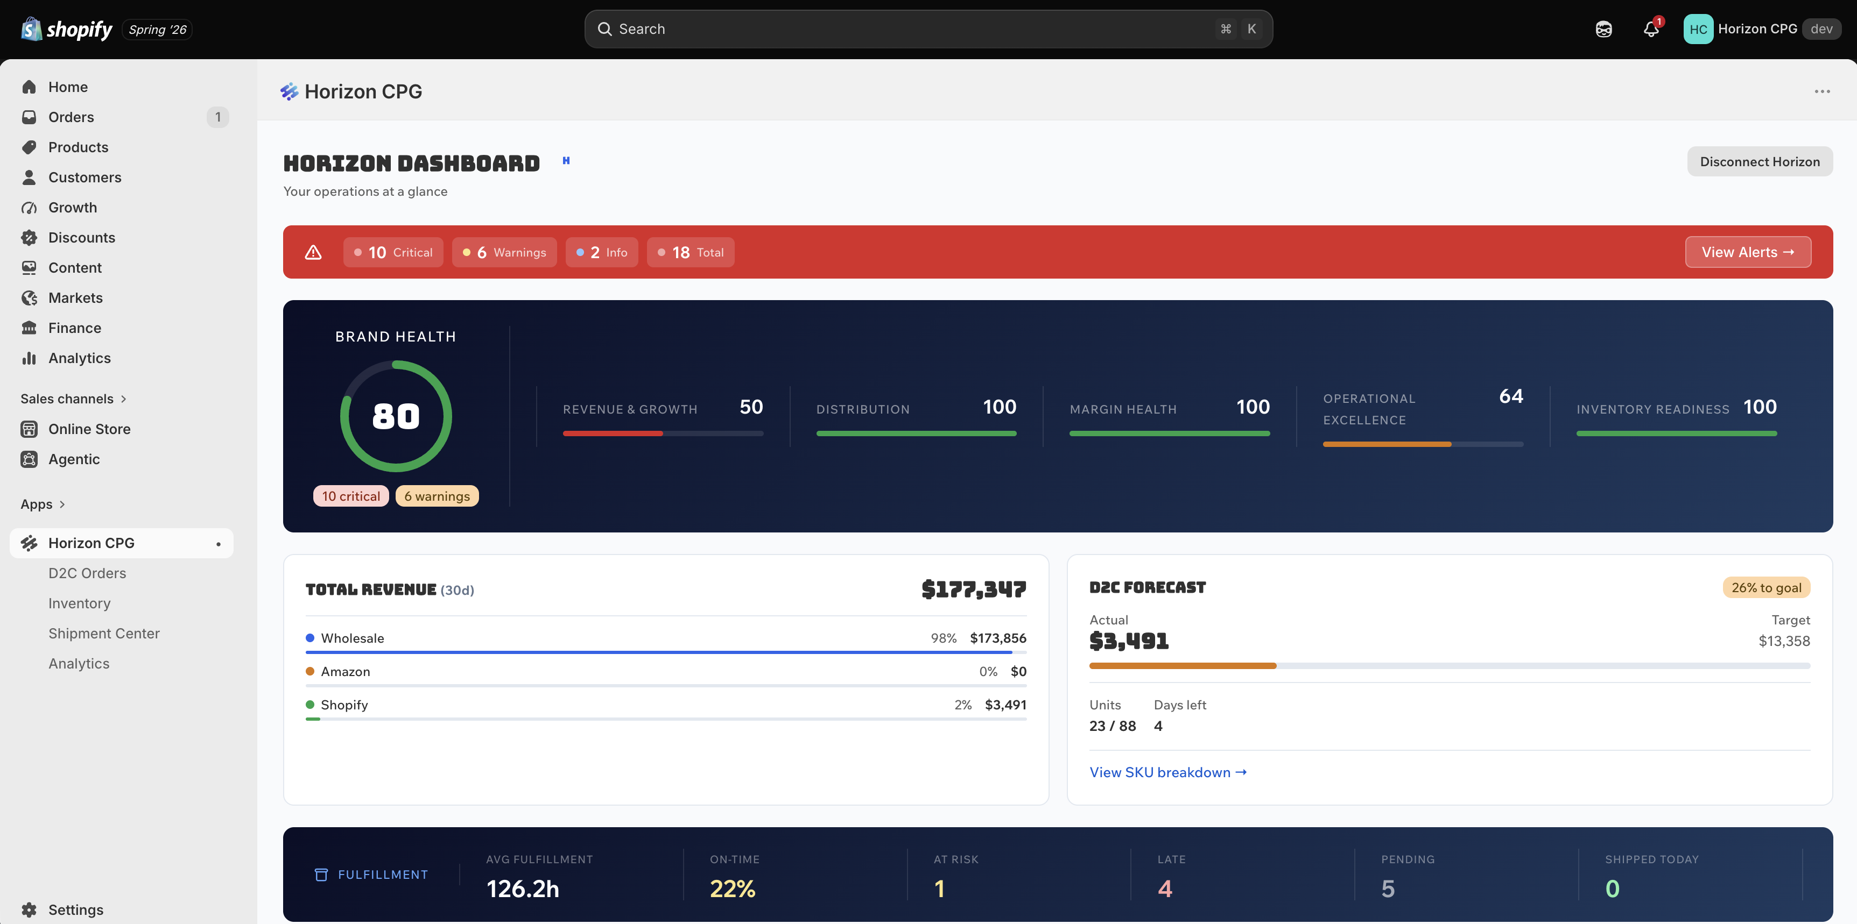
Task: Click the 18 Total alerts chip
Action: click(690, 252)
